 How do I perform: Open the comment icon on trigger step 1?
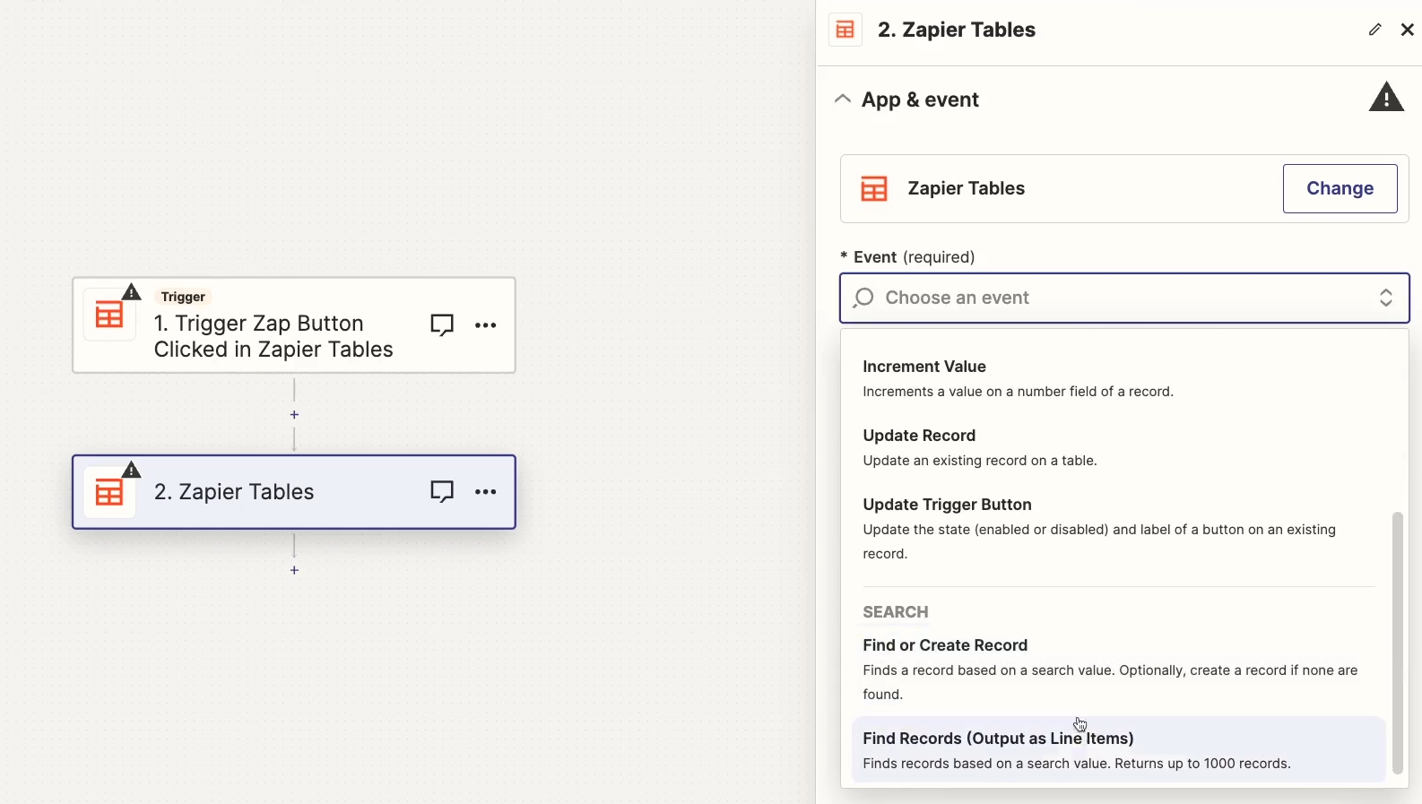(x=442, y=324)
